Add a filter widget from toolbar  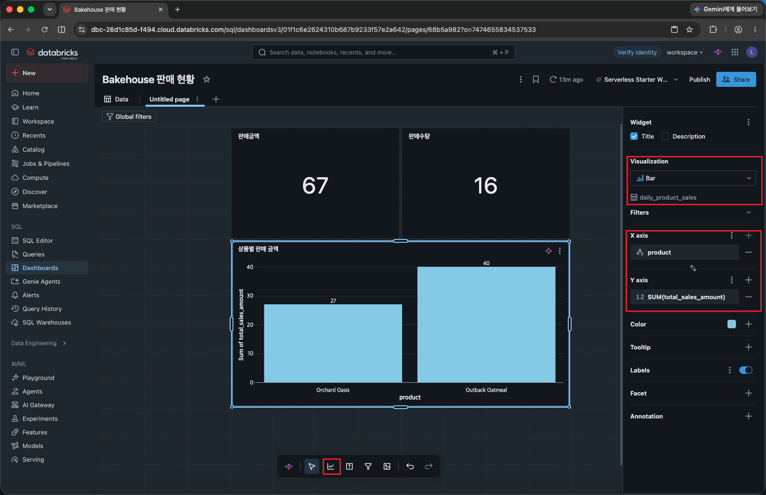[368, 466]
